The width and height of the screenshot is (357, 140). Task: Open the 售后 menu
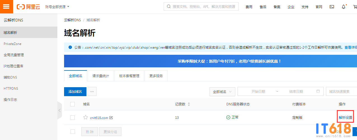tap(263, 7)
